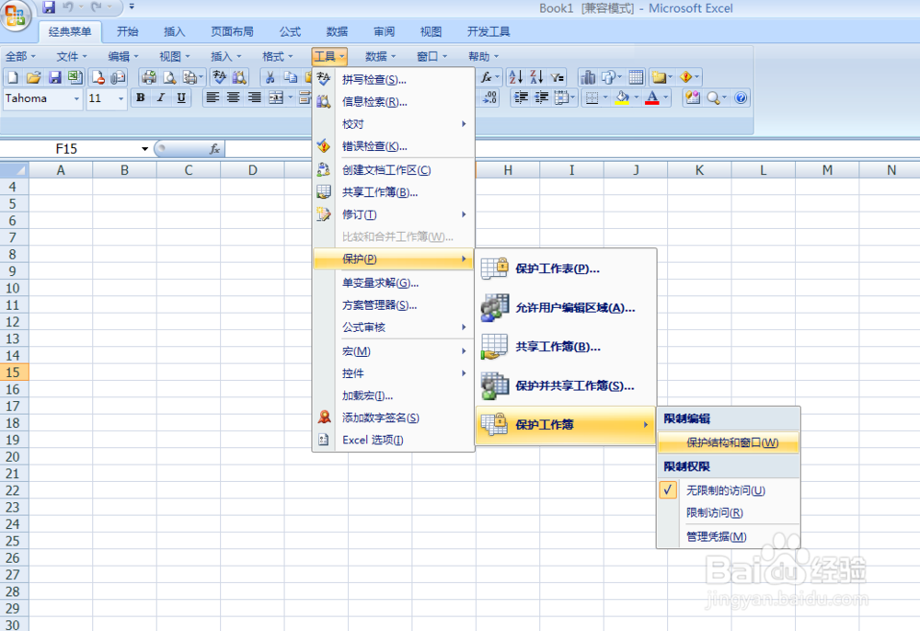This screenshot has width=920, height=631.
Task: Click the New blank workbook icon
Action: pyautogui.click(x=12, y=77)
